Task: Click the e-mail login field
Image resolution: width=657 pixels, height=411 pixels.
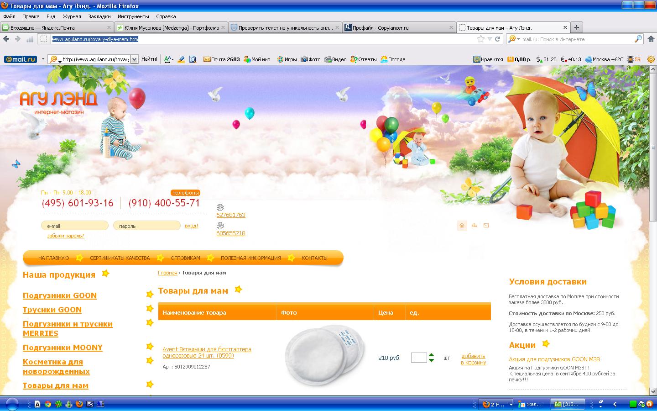Action: [x=75, y=226]
